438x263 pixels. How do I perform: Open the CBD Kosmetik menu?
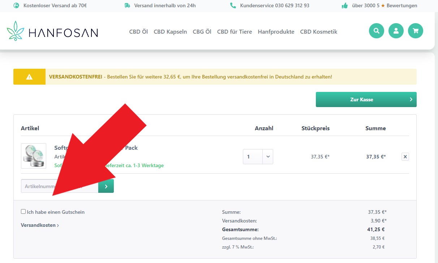(x=319, y=31)
